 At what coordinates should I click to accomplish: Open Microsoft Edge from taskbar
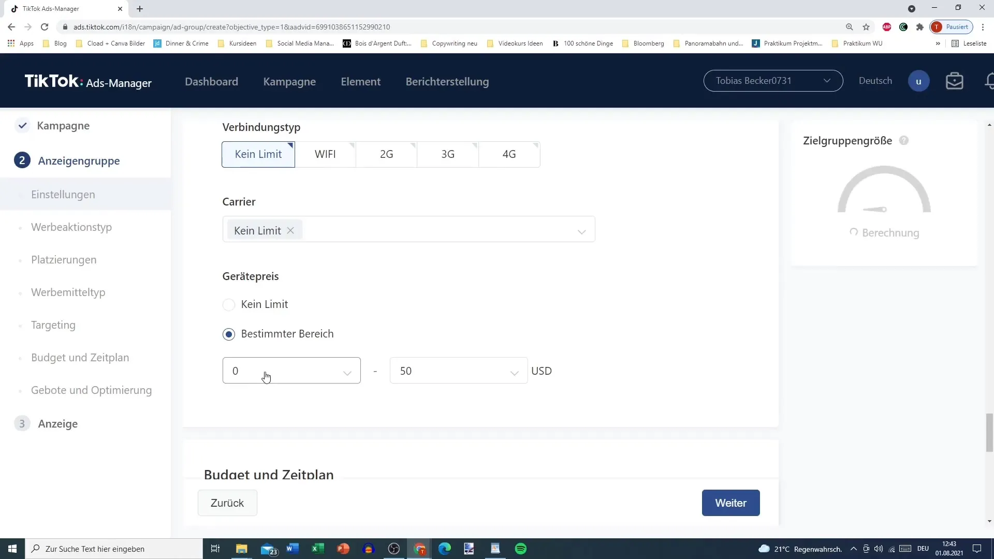444,549
